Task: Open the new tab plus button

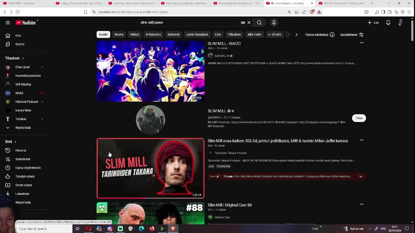Action: 372,3
